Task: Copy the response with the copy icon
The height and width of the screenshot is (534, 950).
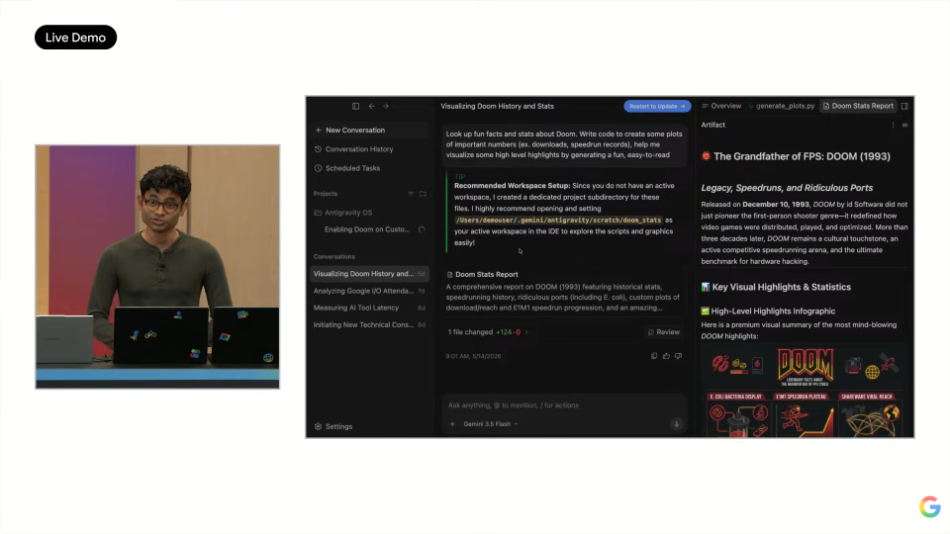Action: coord(654,356)
